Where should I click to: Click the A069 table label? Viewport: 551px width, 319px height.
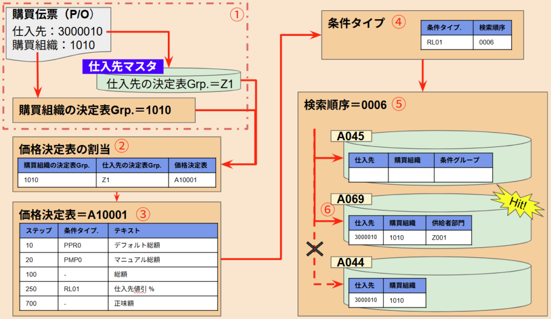coord(351,199)
